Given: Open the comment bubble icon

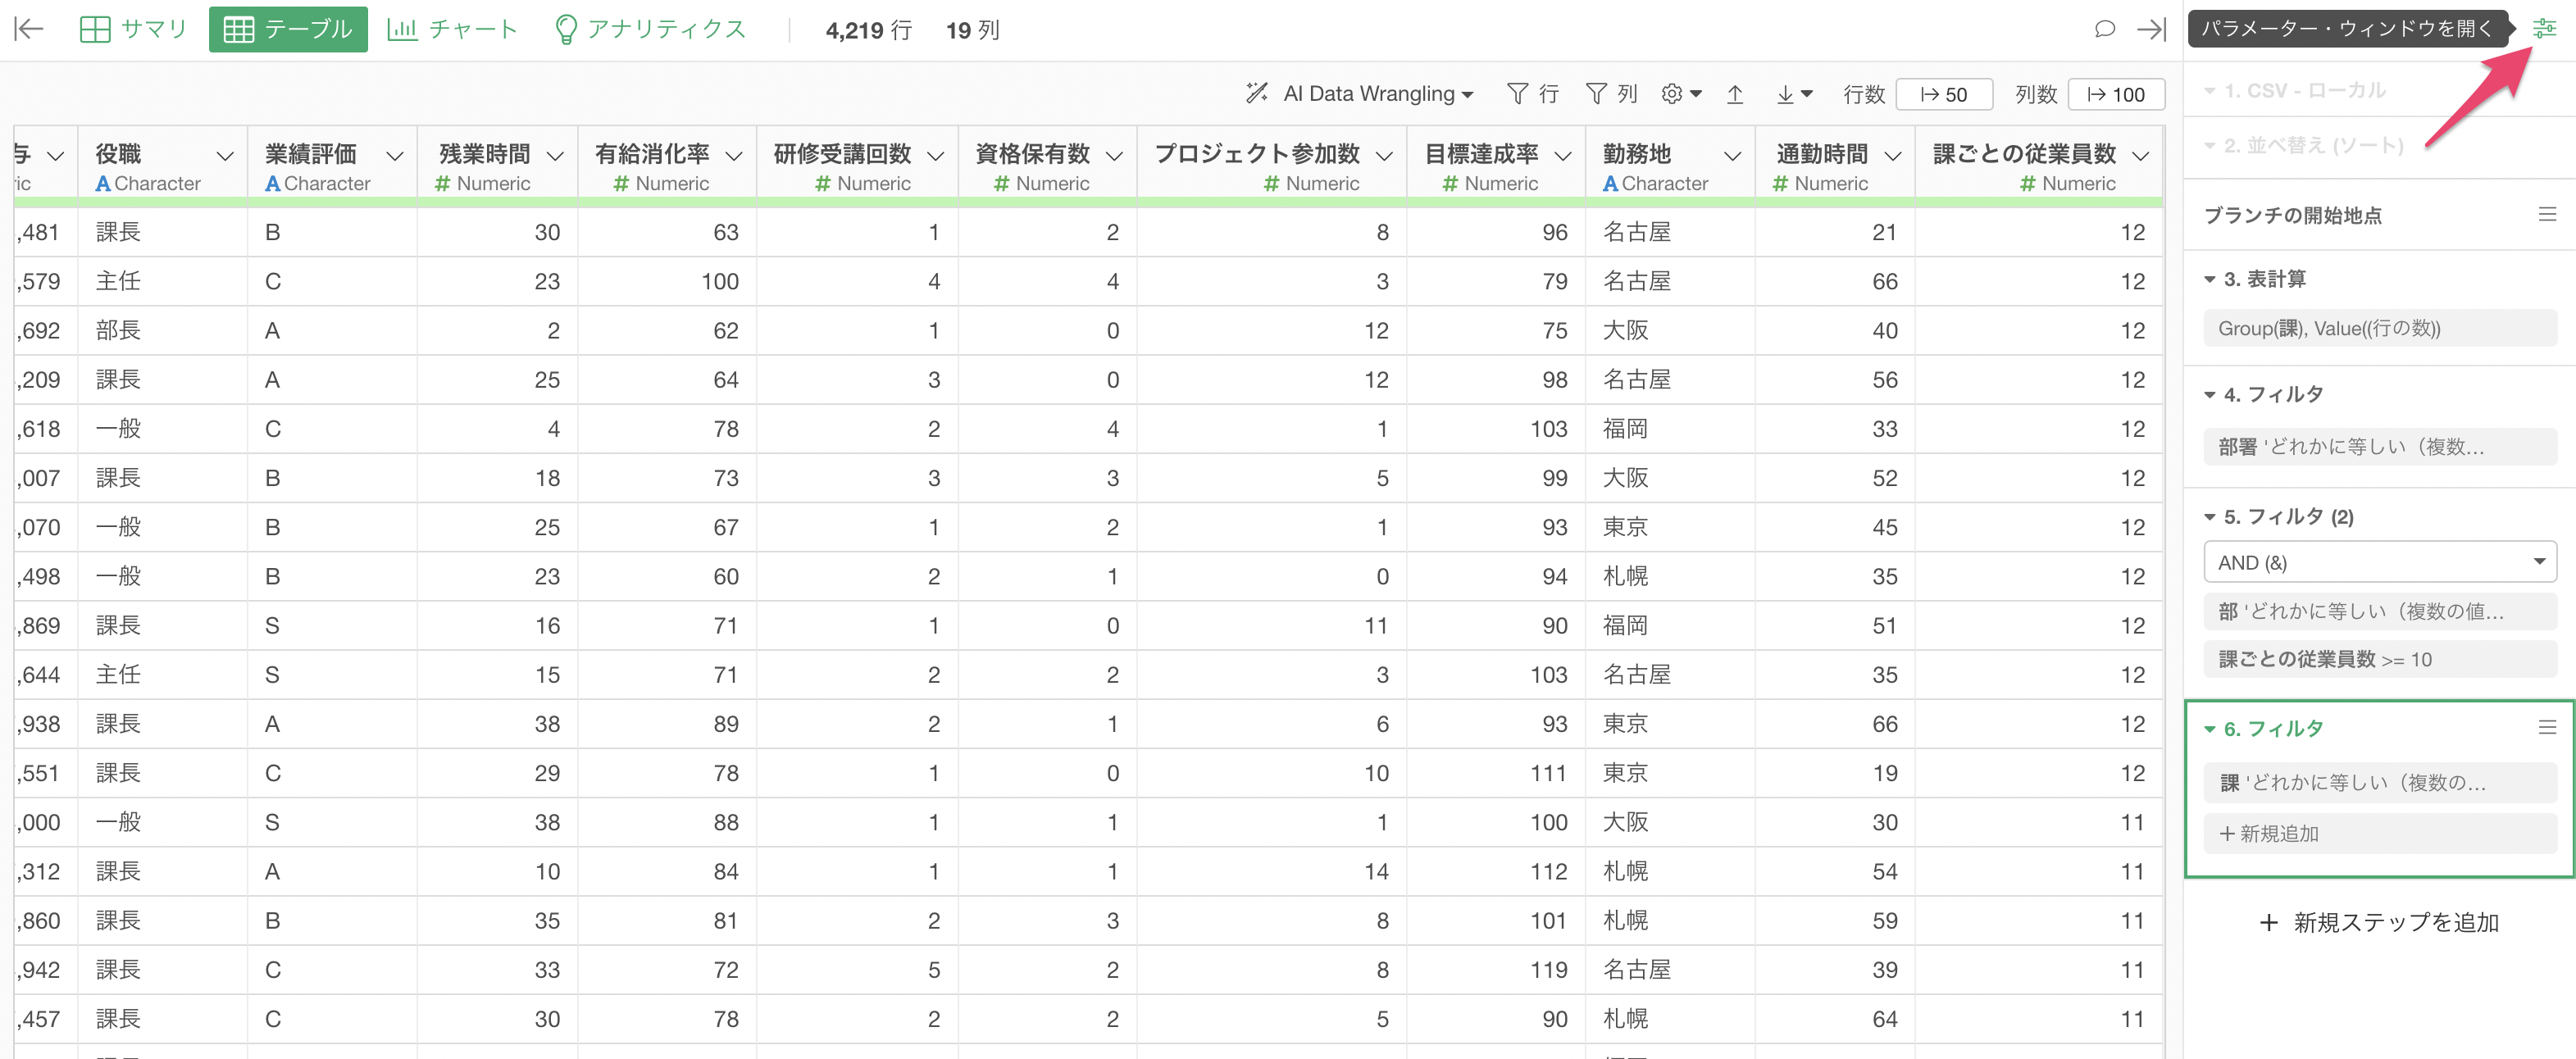Looking at the screenshot, I should [2104, 29].
